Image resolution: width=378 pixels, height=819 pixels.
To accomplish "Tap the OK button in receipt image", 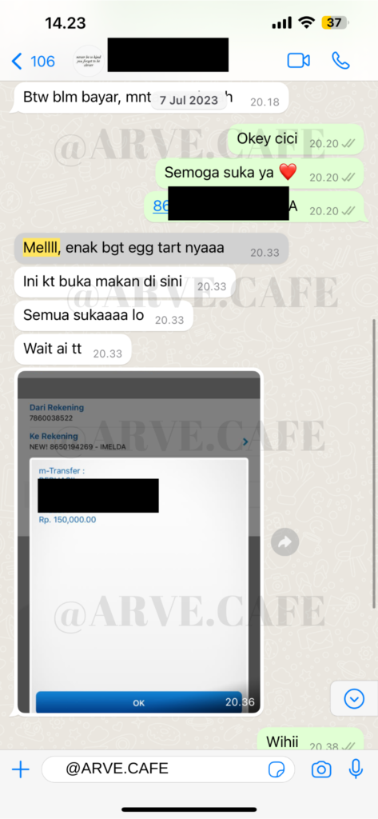I will (139, 702).
